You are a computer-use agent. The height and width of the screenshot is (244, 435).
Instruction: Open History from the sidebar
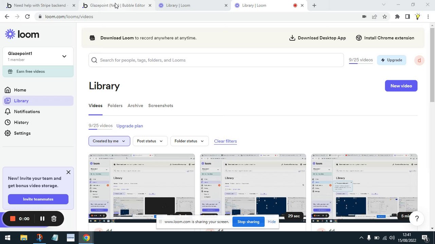[x=21, y=122]
